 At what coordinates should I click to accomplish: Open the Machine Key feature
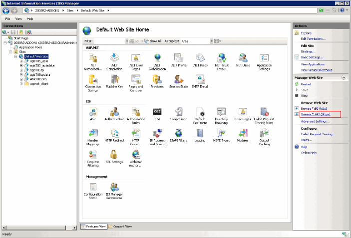115,81
